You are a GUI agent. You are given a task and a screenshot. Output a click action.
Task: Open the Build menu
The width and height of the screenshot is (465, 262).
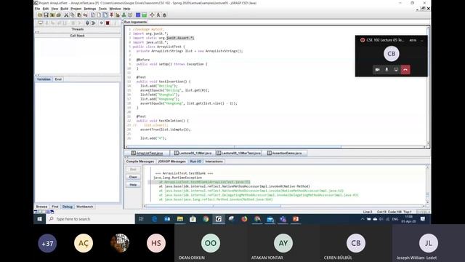(65, 9)
